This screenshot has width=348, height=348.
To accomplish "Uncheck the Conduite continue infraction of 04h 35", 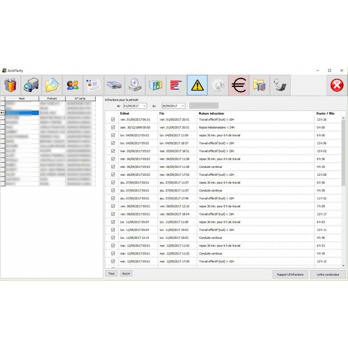I will [112, 167].
